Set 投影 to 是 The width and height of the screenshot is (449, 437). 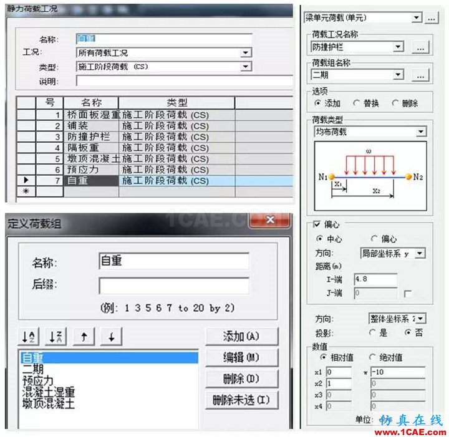372,332
